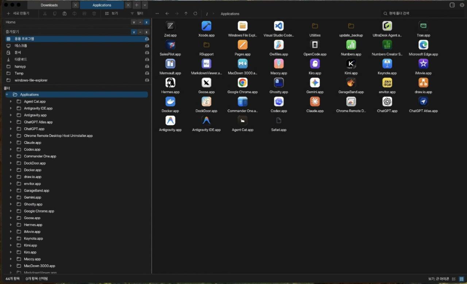Select the Memvault.app icon

pyautogui.click(x=170, y=64)
